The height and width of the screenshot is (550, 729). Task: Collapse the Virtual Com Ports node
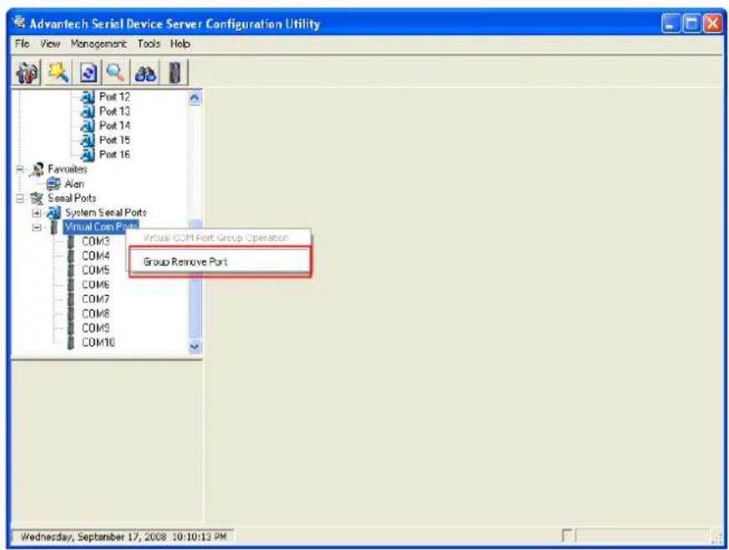pos(37,227)
